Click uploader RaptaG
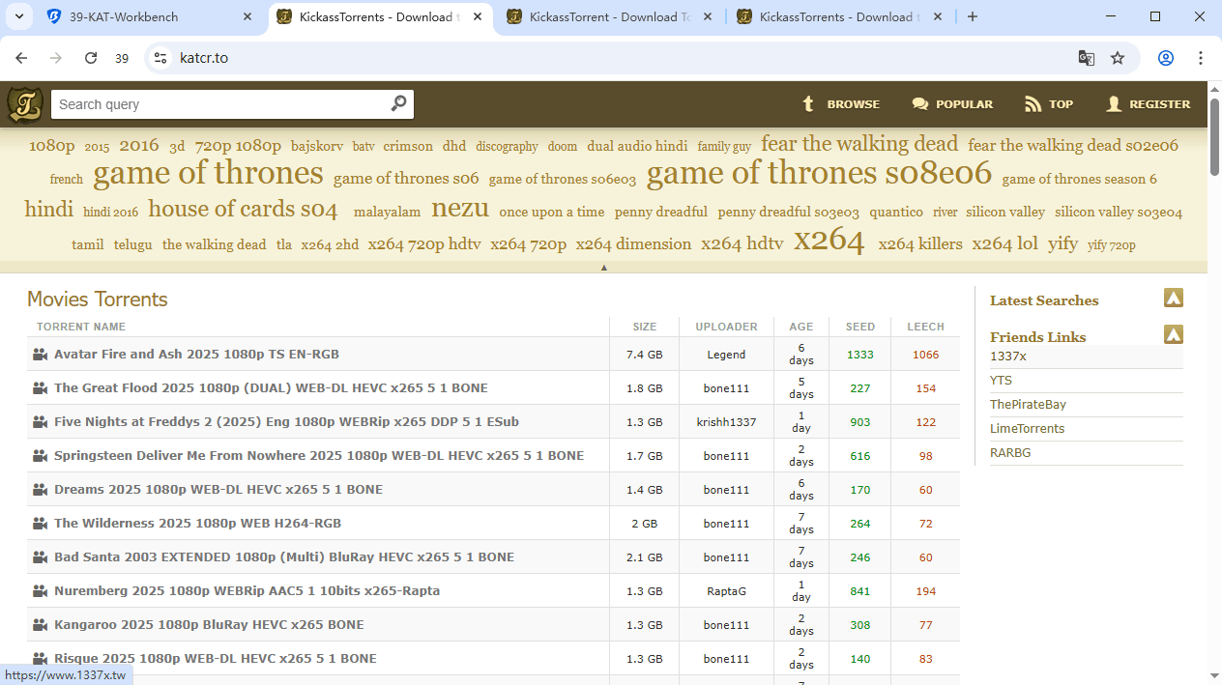The width and height of the screenshot is (1222, 685). (726, 591)
